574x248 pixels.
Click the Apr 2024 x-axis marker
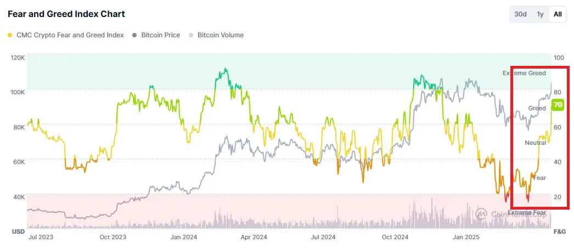click(254, 237)
